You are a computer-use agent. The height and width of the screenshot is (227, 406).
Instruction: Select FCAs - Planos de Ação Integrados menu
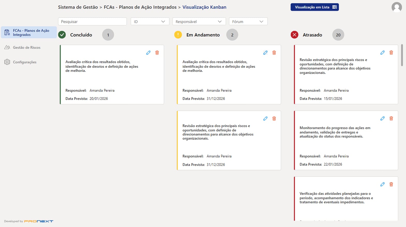tap(29, 32)
